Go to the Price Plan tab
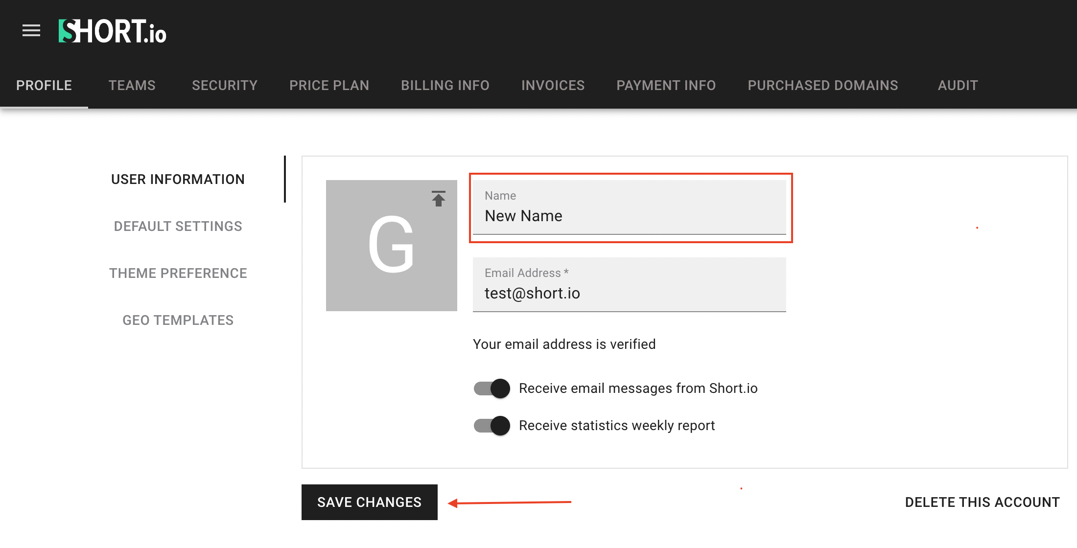1077x548 pixels. [329, 86]
